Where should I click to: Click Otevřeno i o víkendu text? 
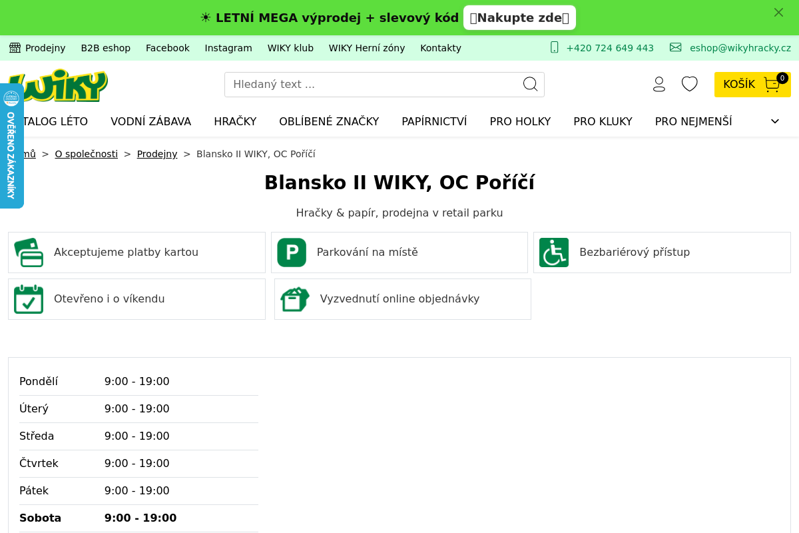tap(109, 299)
